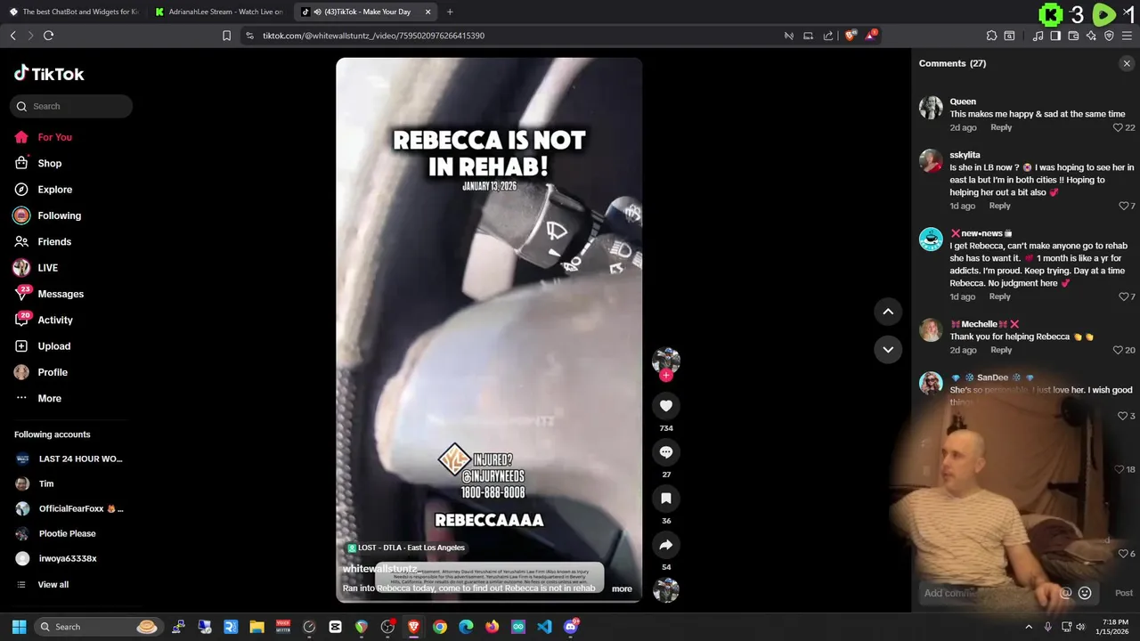Click the address bar URL
Screen dimensions: 1140x641
click(x=373, y=36)
